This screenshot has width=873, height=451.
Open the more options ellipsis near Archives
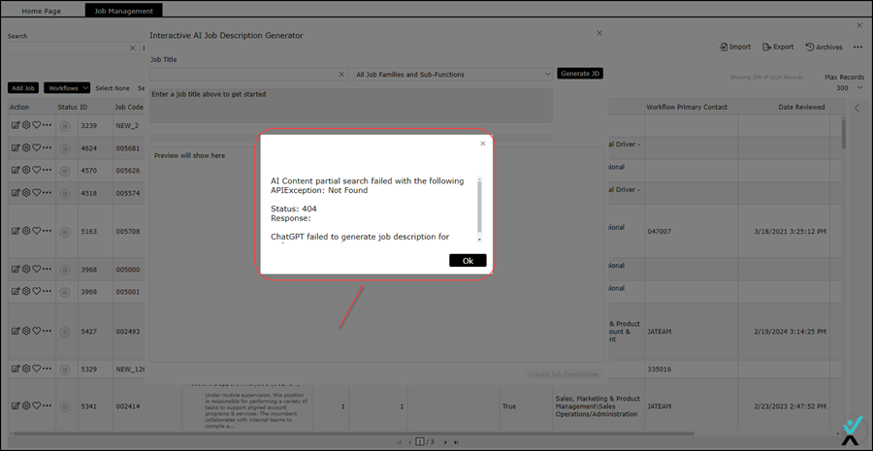tap(857, 48)
